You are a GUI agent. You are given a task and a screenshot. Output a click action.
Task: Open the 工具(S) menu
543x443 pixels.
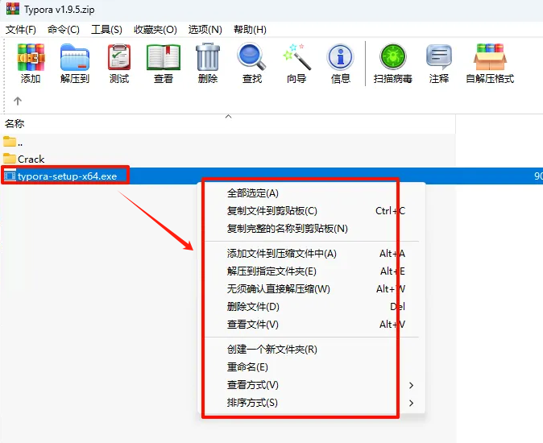[106, 30]
